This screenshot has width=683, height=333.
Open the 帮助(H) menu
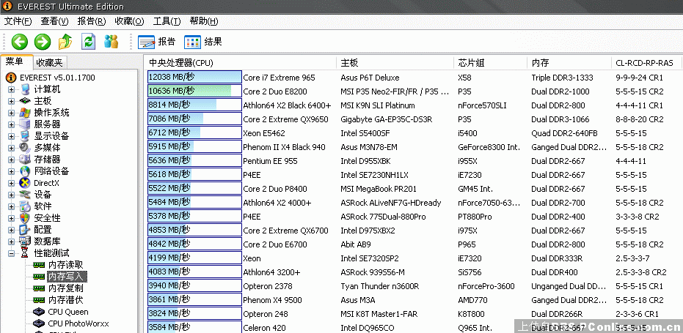coord(204,21)
